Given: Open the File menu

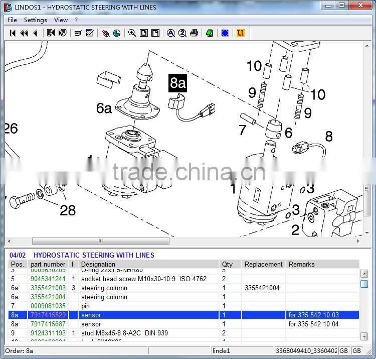Looking at the screenshot, I should [12, 20].
